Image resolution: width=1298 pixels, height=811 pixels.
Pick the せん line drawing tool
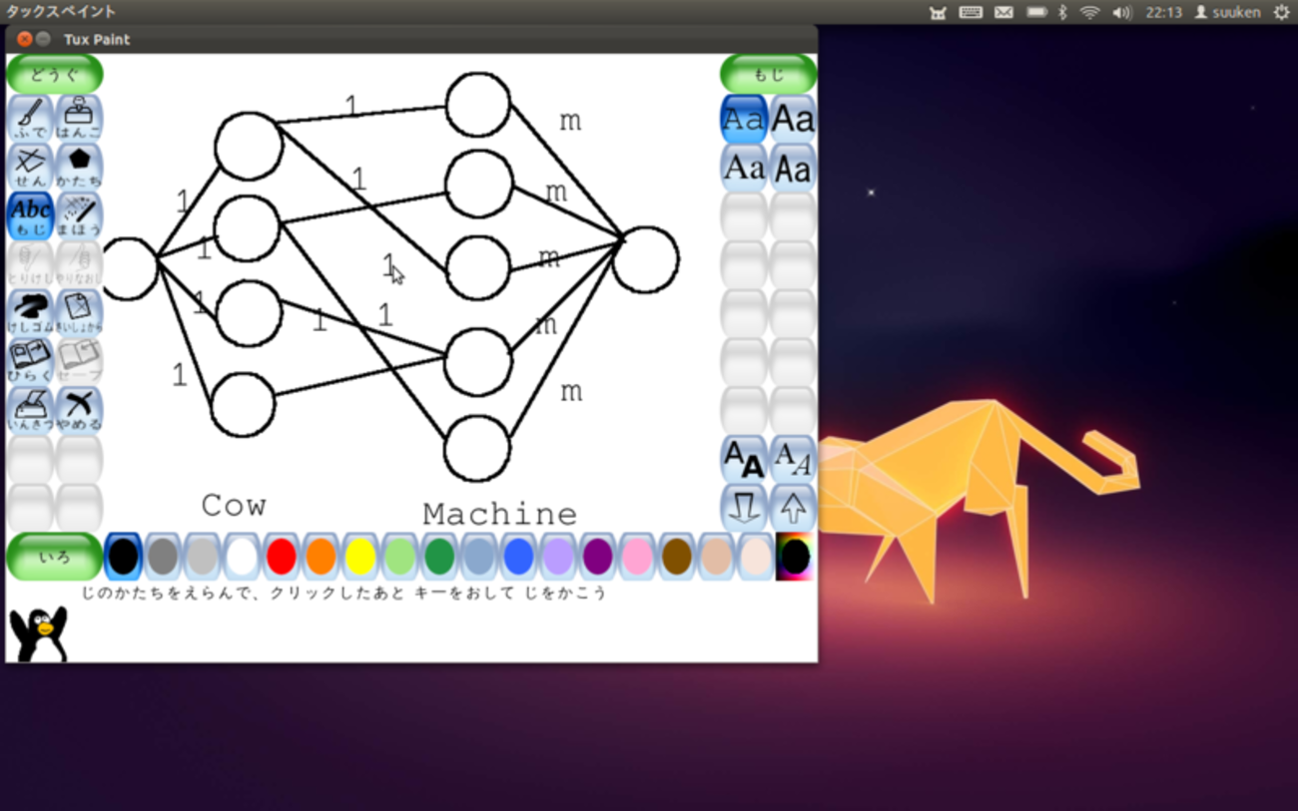point(30,167)
